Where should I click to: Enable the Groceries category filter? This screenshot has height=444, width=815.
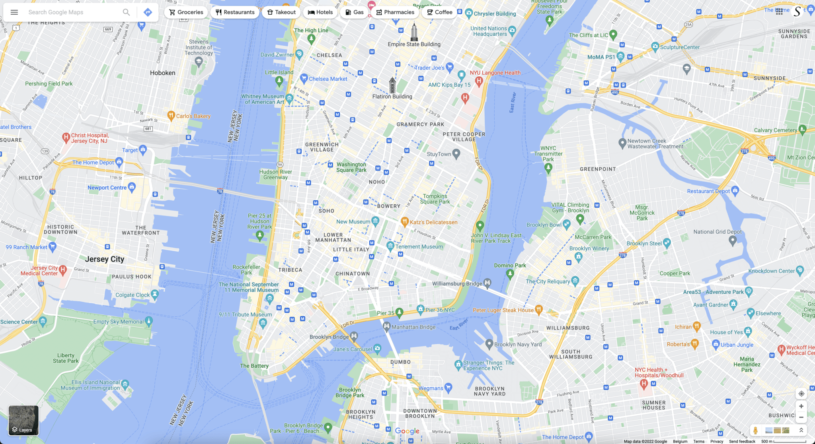tap(185, 12)
